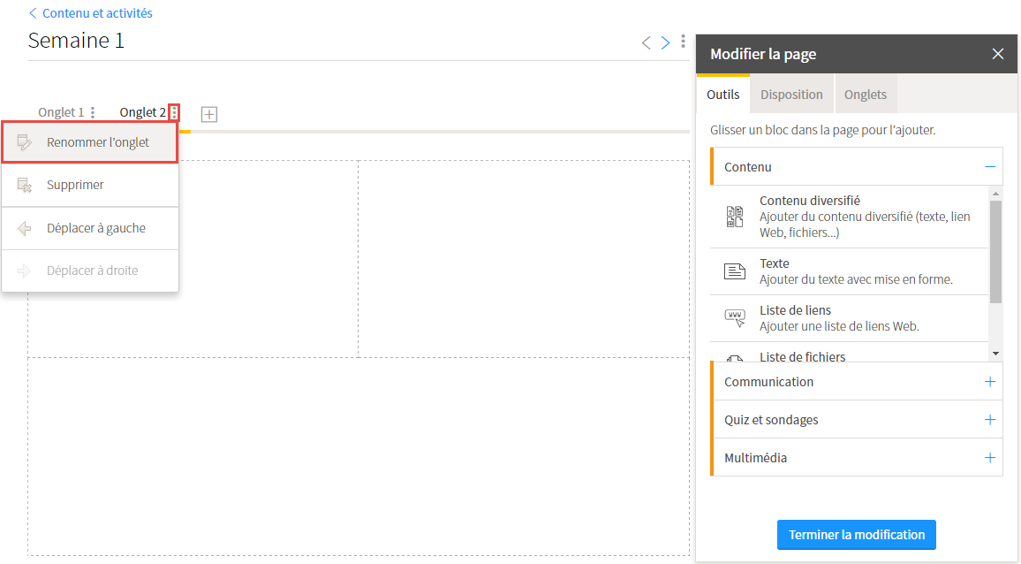Add a new tab with the plus icon

click(x=209, y=114)
